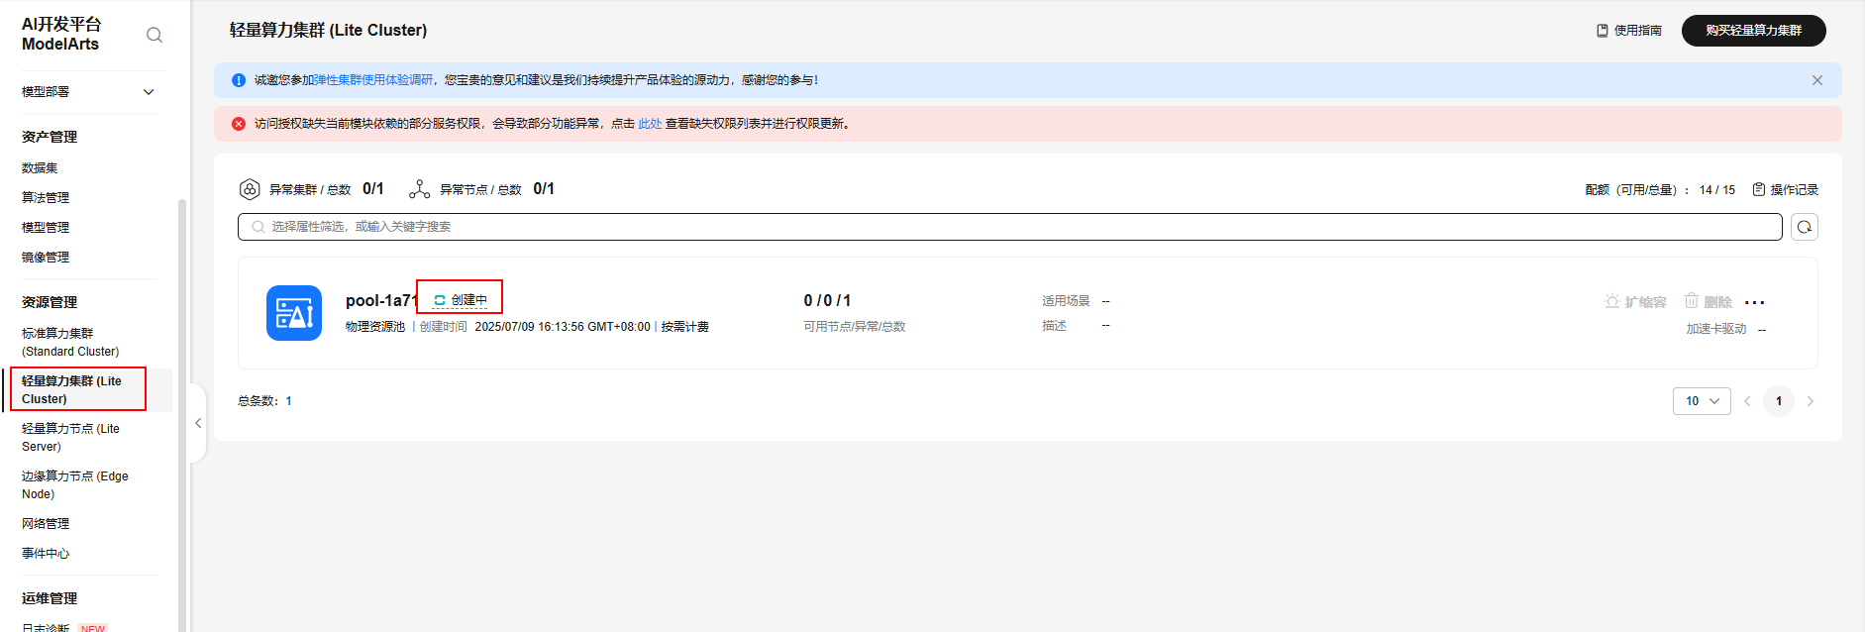Click the pool-1a71 resource pool icon
Screen dimensions: 1865x632
click(294, 313)
